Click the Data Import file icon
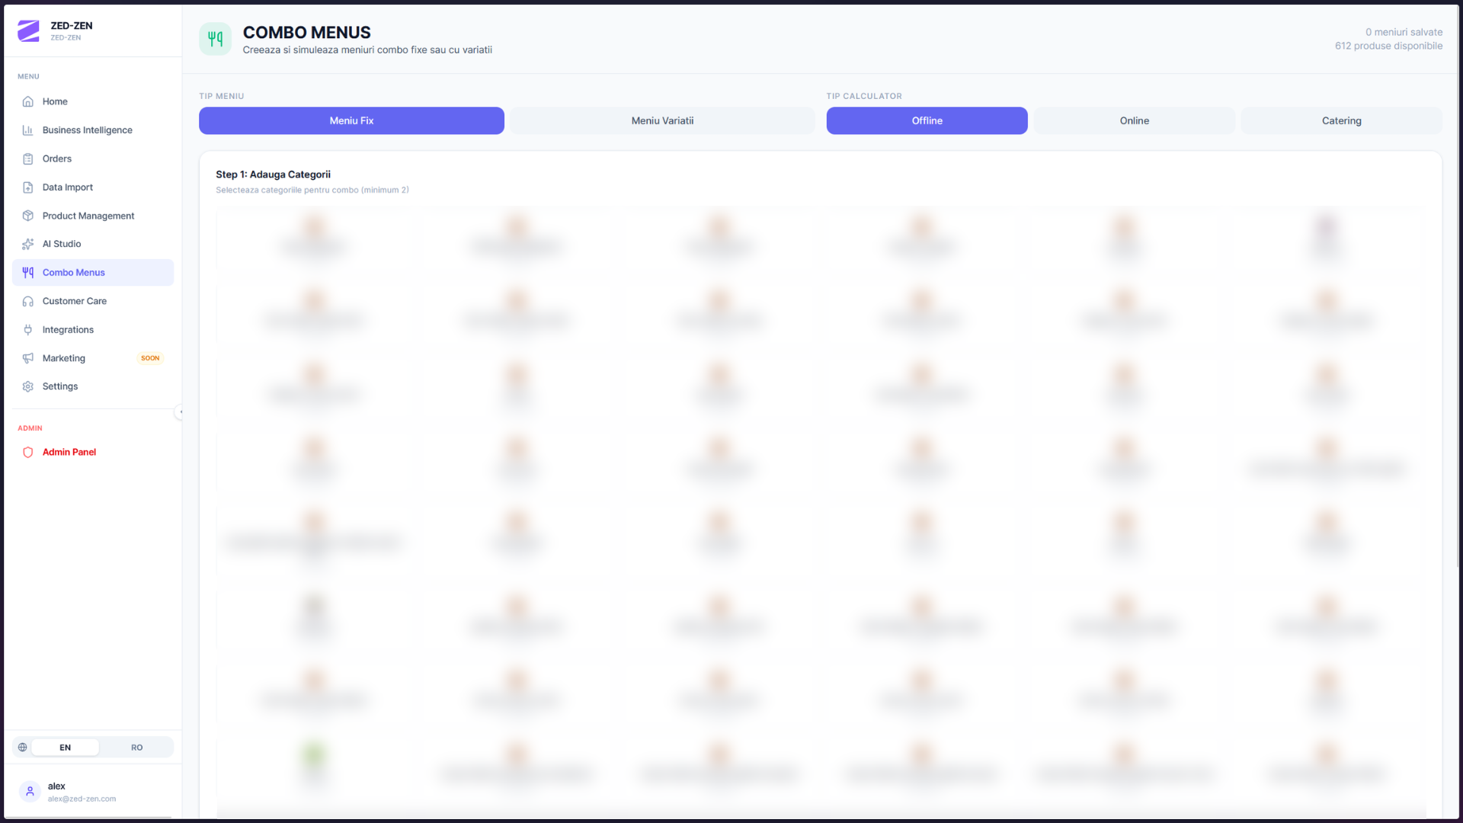 tap(28, 187)
